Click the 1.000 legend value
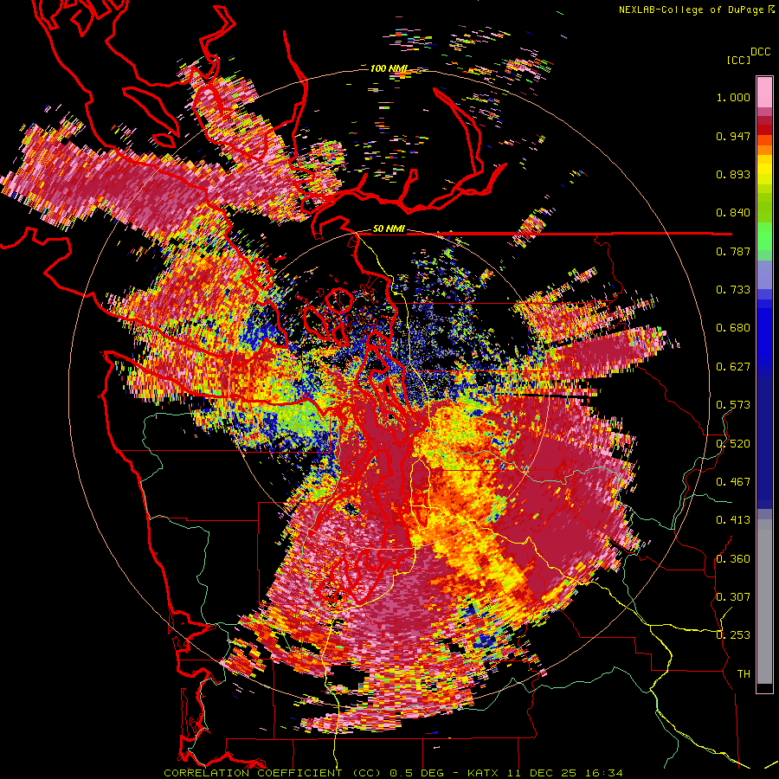Viewport: 779px width, 779px height. click(733, 97)
